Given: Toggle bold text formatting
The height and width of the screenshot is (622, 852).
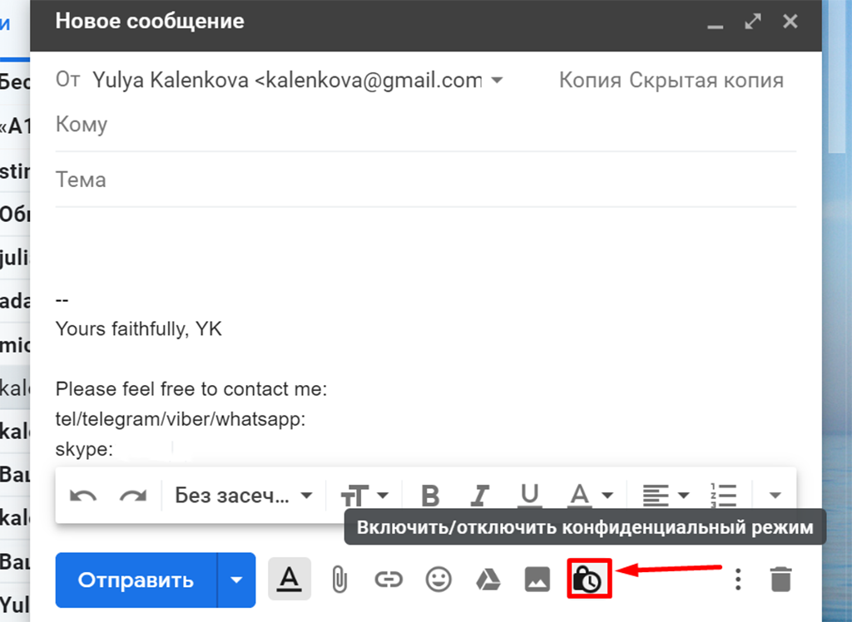Looking at the screenshot, I should pos(430,496).
